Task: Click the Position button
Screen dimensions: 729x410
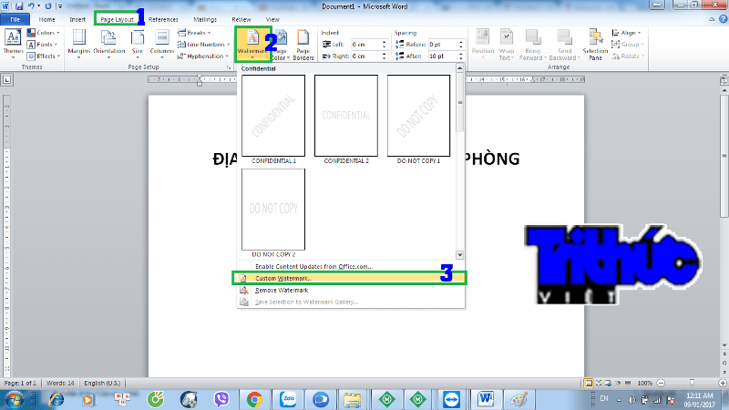Action: [483, 44]
